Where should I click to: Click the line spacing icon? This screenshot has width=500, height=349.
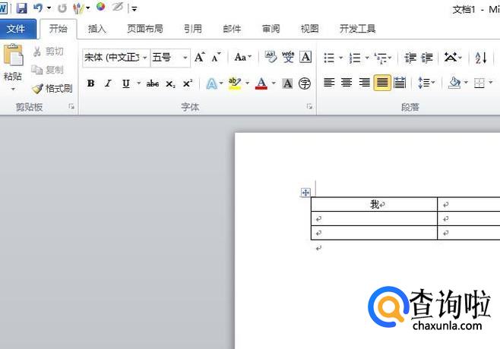(x=423, y=83)
